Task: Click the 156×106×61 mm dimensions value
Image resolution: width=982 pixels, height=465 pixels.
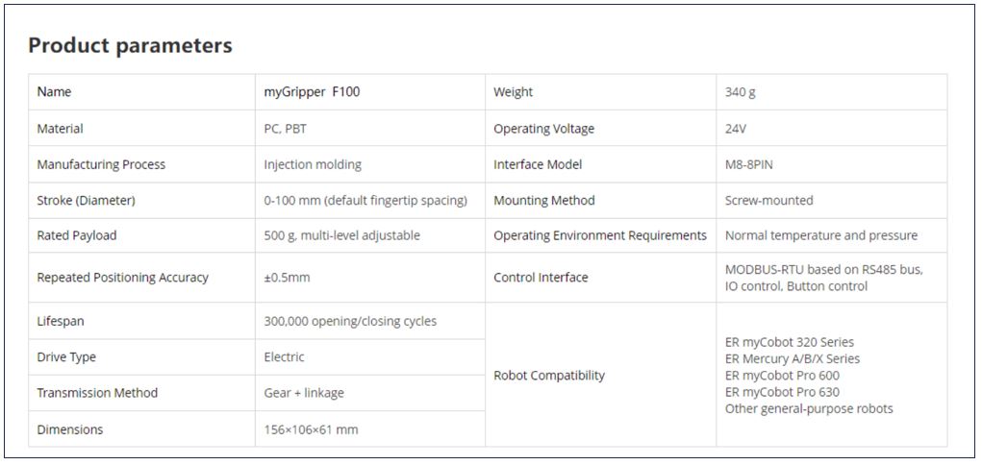Action: pos(311,429)
